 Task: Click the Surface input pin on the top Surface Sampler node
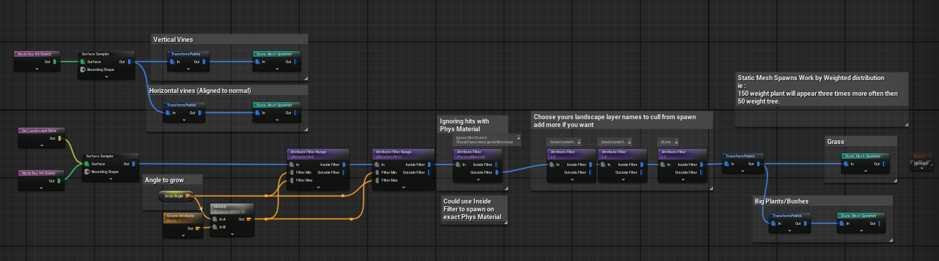click(82, 62)
